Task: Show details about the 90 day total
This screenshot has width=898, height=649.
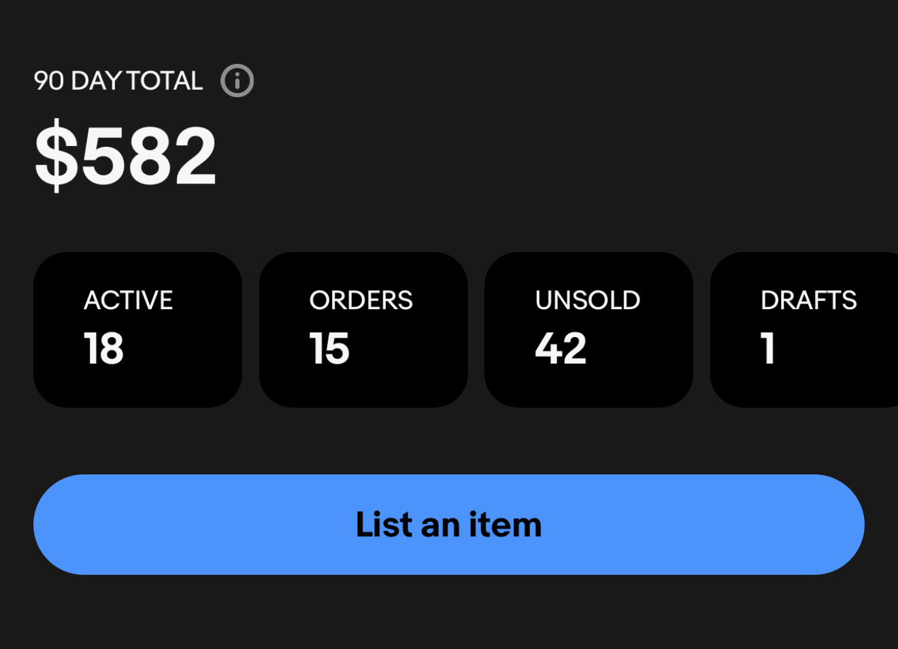Action: pos(237,81)
